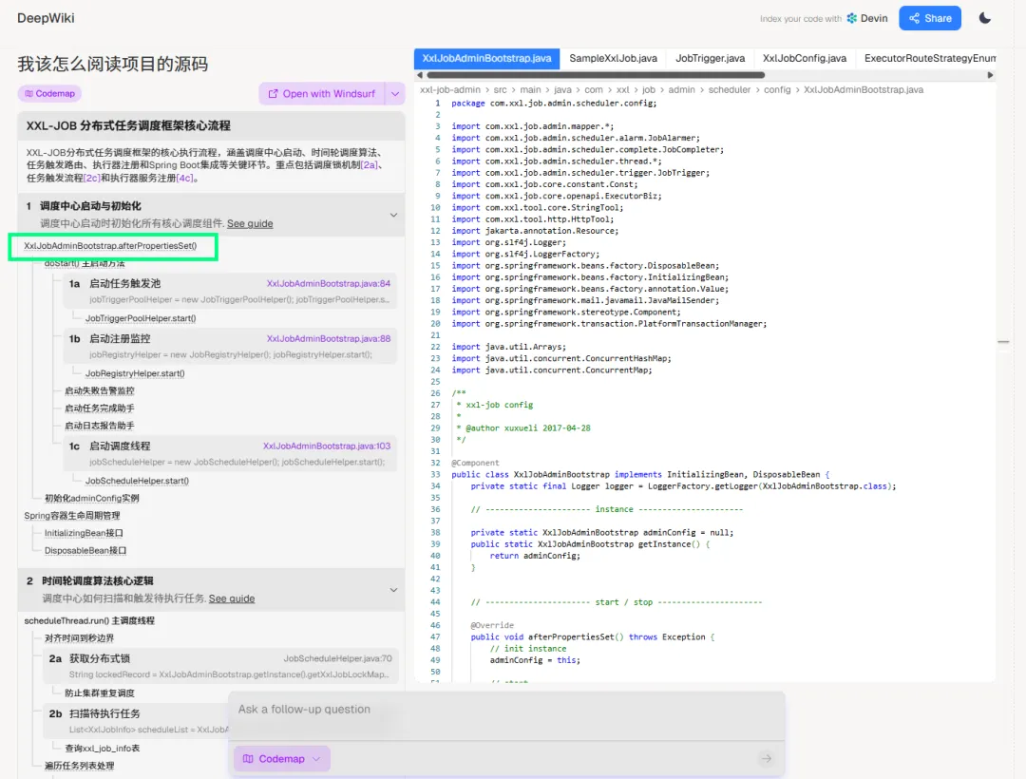Click JobRegistryHelper.start() node
Image resolution: width=1026 pixels, height=779 pixels.
135,372
